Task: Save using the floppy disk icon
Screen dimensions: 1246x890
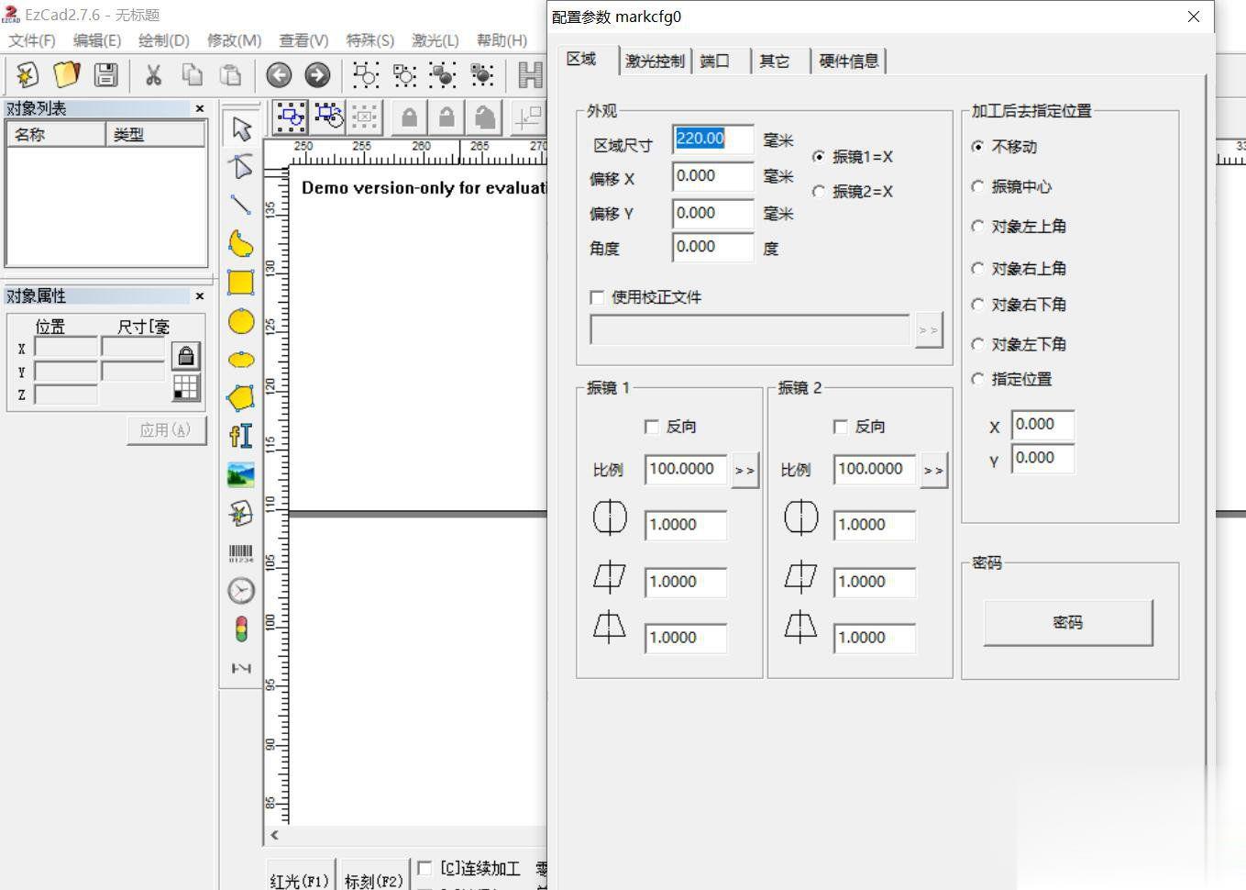Action: (106, 74)
